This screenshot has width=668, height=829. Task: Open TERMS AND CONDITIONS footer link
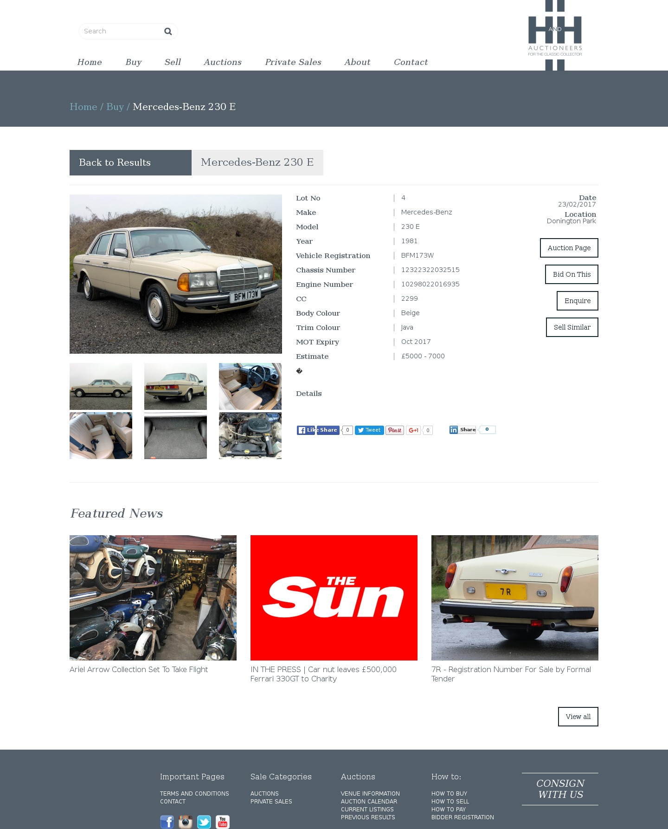194,794
